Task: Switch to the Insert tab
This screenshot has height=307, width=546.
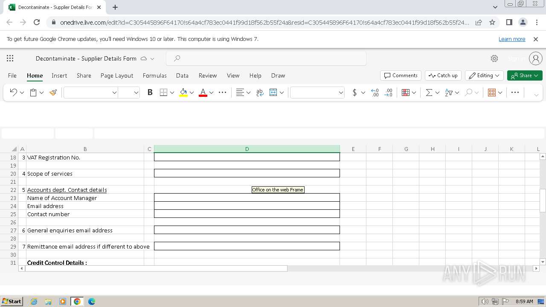Action: click(x=59, y=75)
